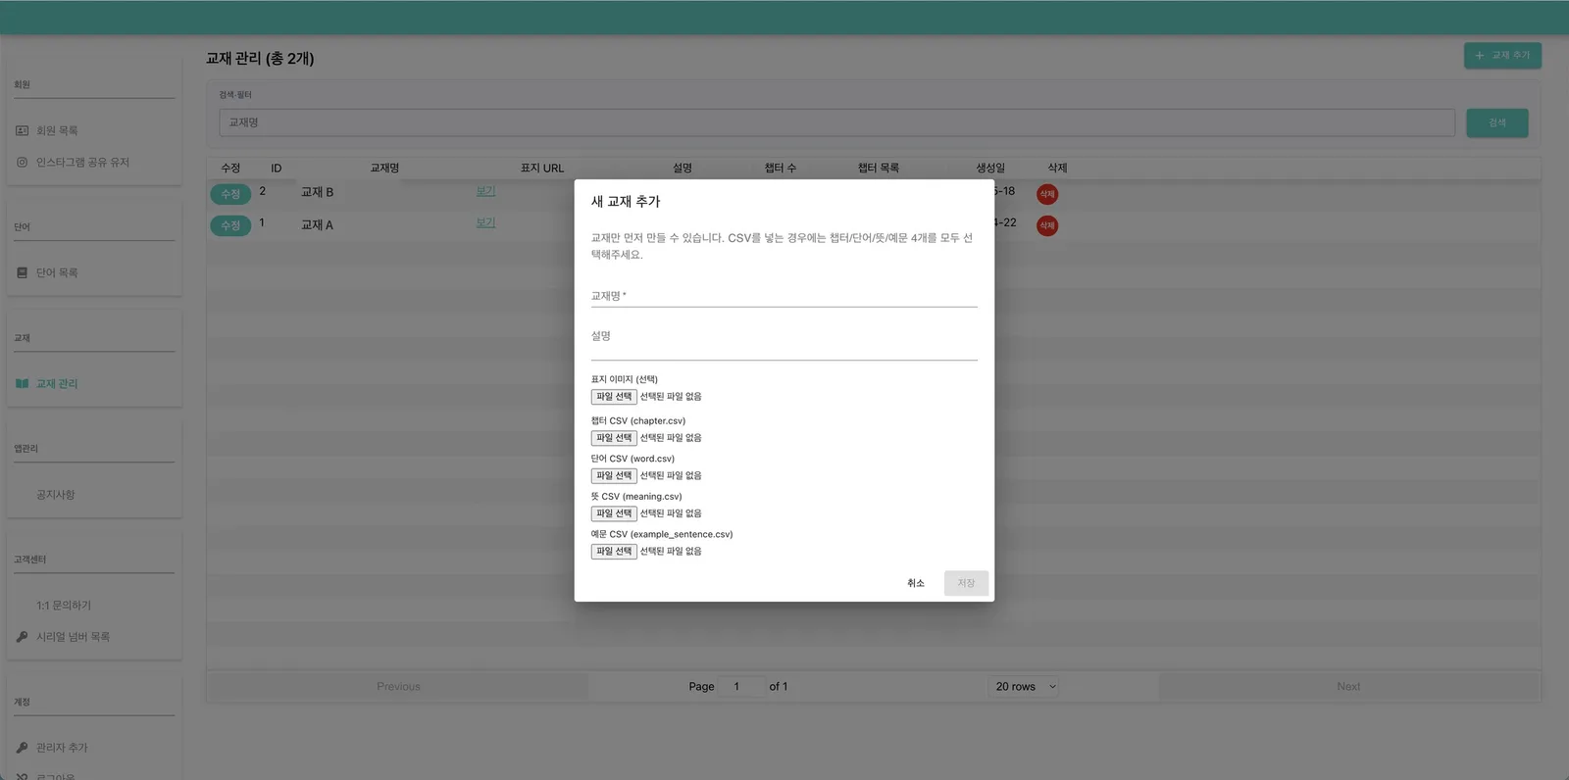Click the book icon beside 단어 목록

pyautogui.click(x=22, y=273)
